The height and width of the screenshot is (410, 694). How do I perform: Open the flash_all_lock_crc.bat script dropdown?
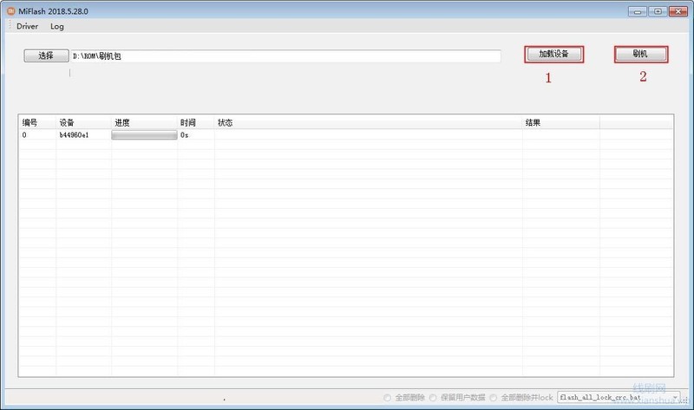pos(676,397)
